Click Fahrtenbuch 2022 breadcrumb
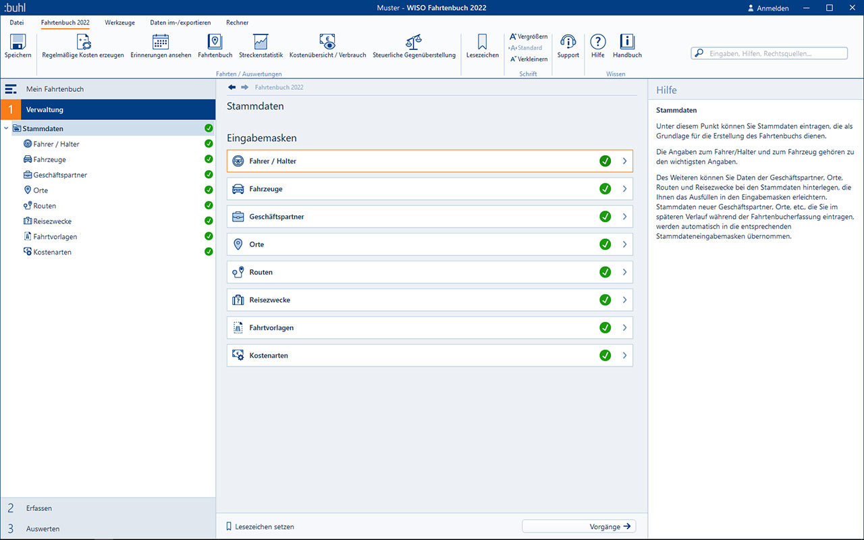This screenshot has width=864, height=540. pos(279,87)
